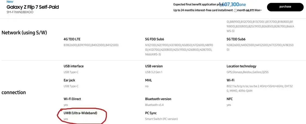Select the model number SM-F766NDBEKOO text

coord(20,12)
